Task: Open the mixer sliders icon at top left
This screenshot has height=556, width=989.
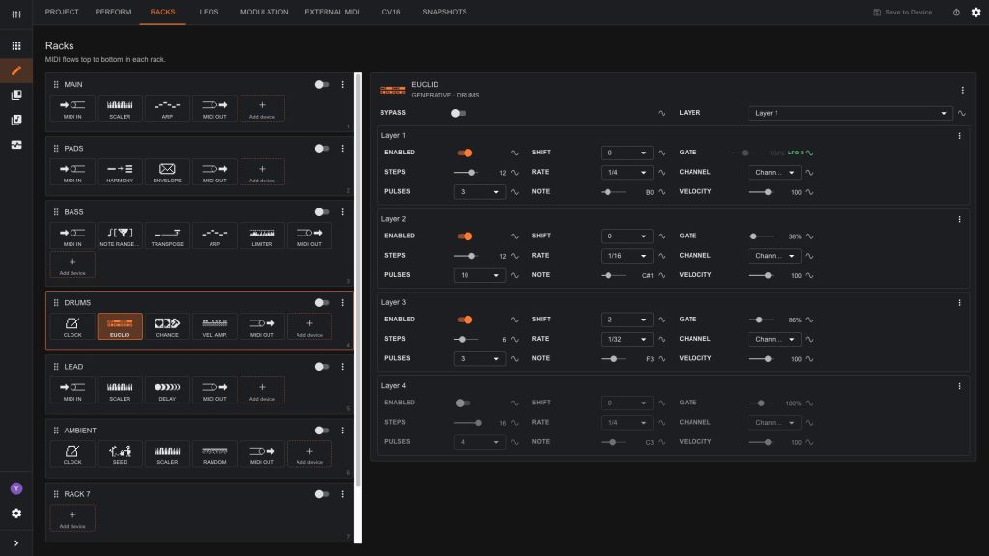Action: coord(16,14)
